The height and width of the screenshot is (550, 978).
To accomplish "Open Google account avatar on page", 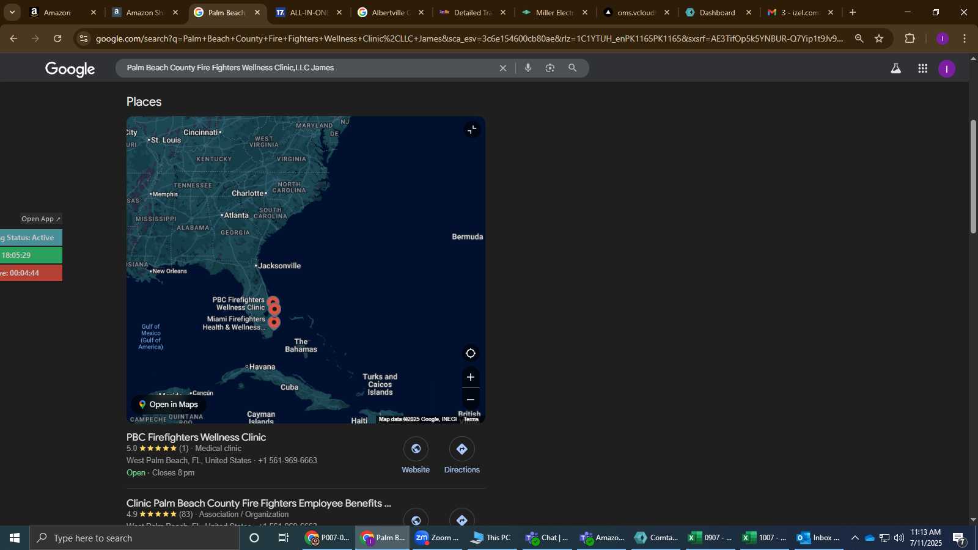I will 947,68.
